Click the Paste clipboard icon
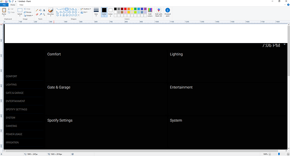 pyautogui.click(x=4, y=10)
